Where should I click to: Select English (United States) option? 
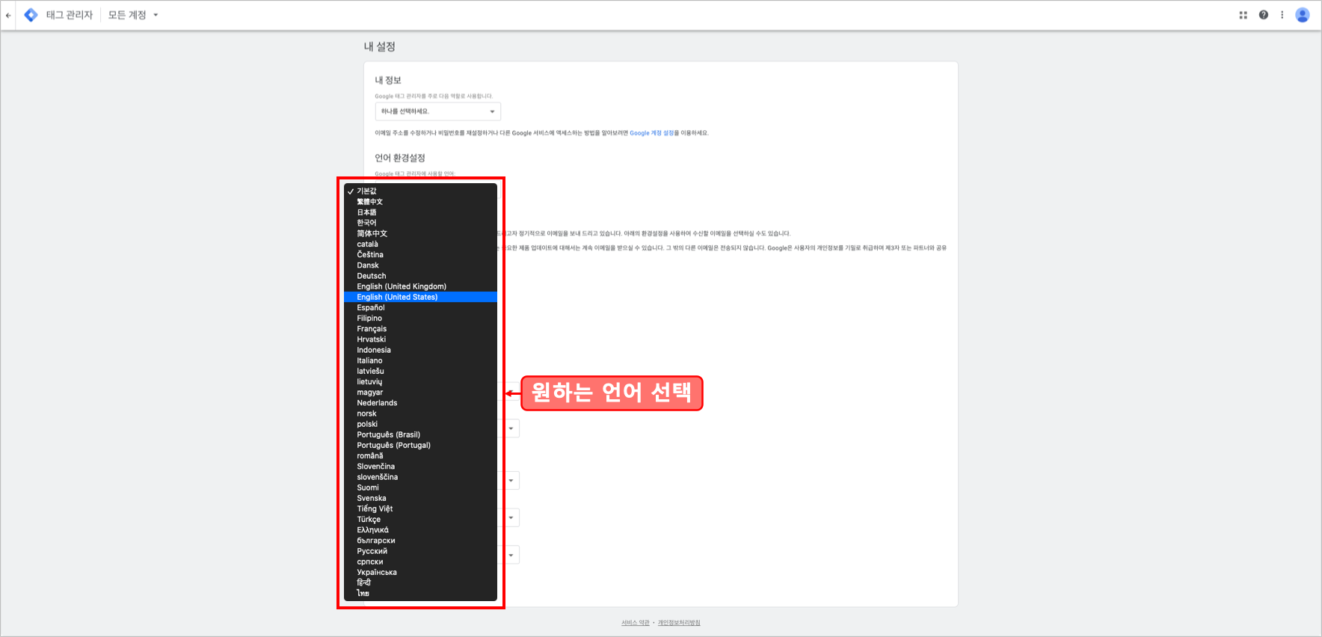pos(420,297)
